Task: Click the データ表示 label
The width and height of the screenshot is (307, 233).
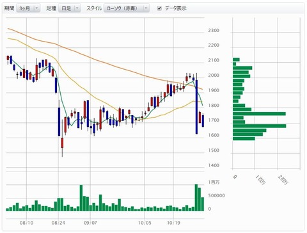Action: [x=176, y=8]
